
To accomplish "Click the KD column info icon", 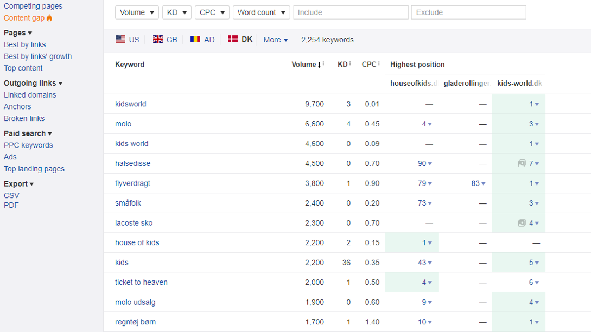I will (x=350, y=64).
